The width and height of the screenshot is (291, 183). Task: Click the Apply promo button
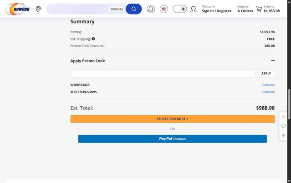(266, 74)
